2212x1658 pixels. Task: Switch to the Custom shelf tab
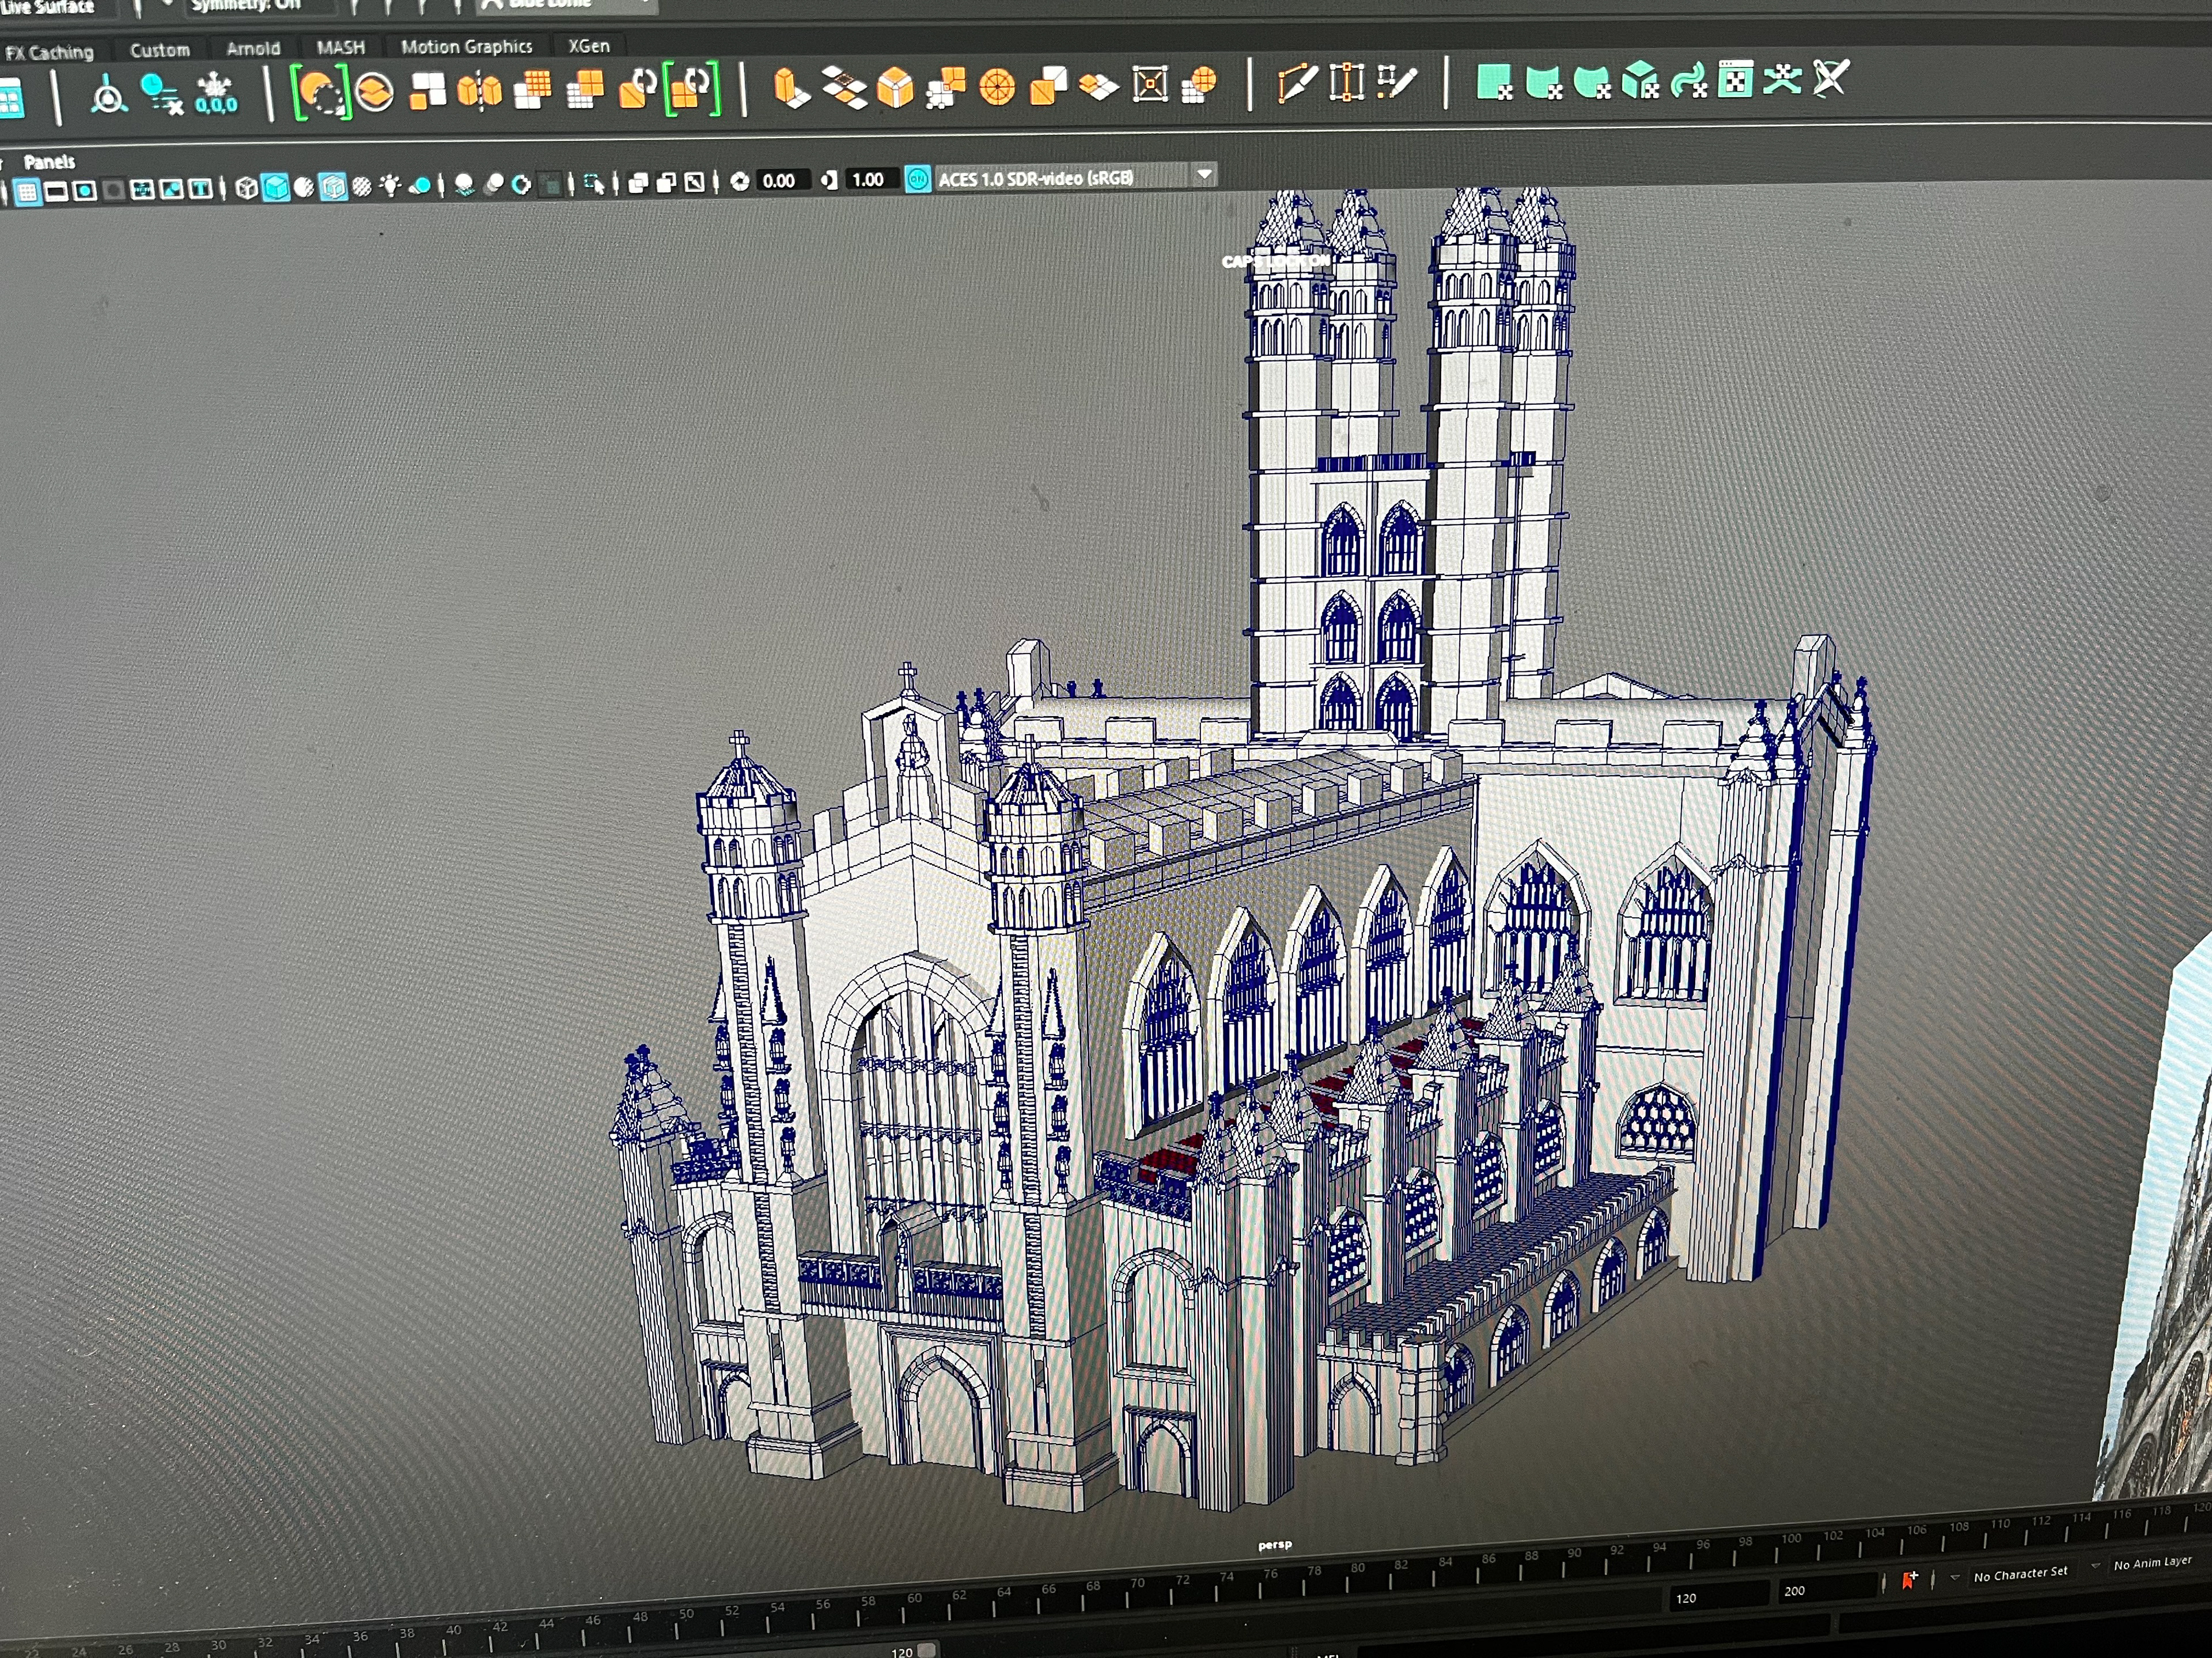coord(160,50)
